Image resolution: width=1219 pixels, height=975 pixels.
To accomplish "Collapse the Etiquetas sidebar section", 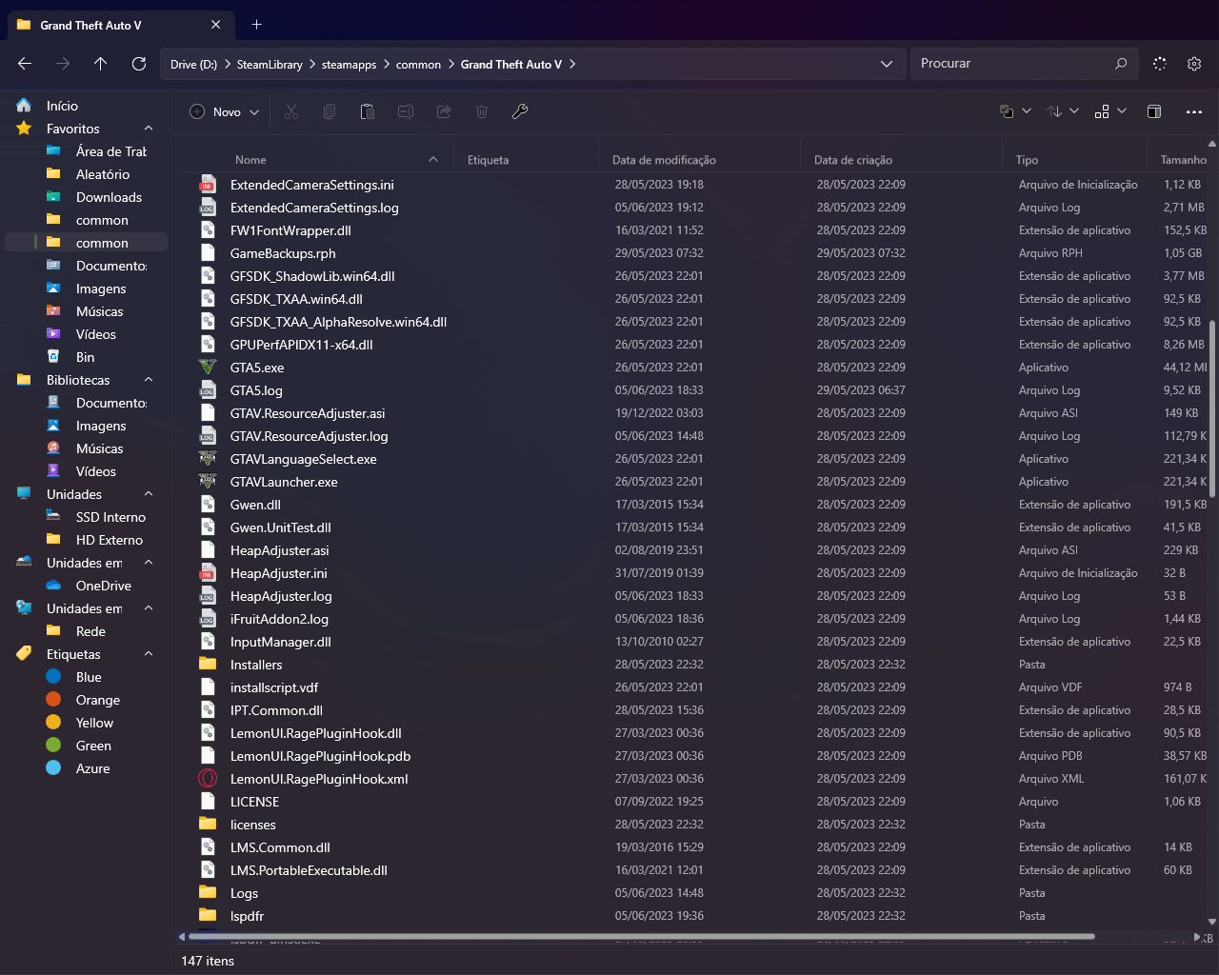I will coord(149,654).
